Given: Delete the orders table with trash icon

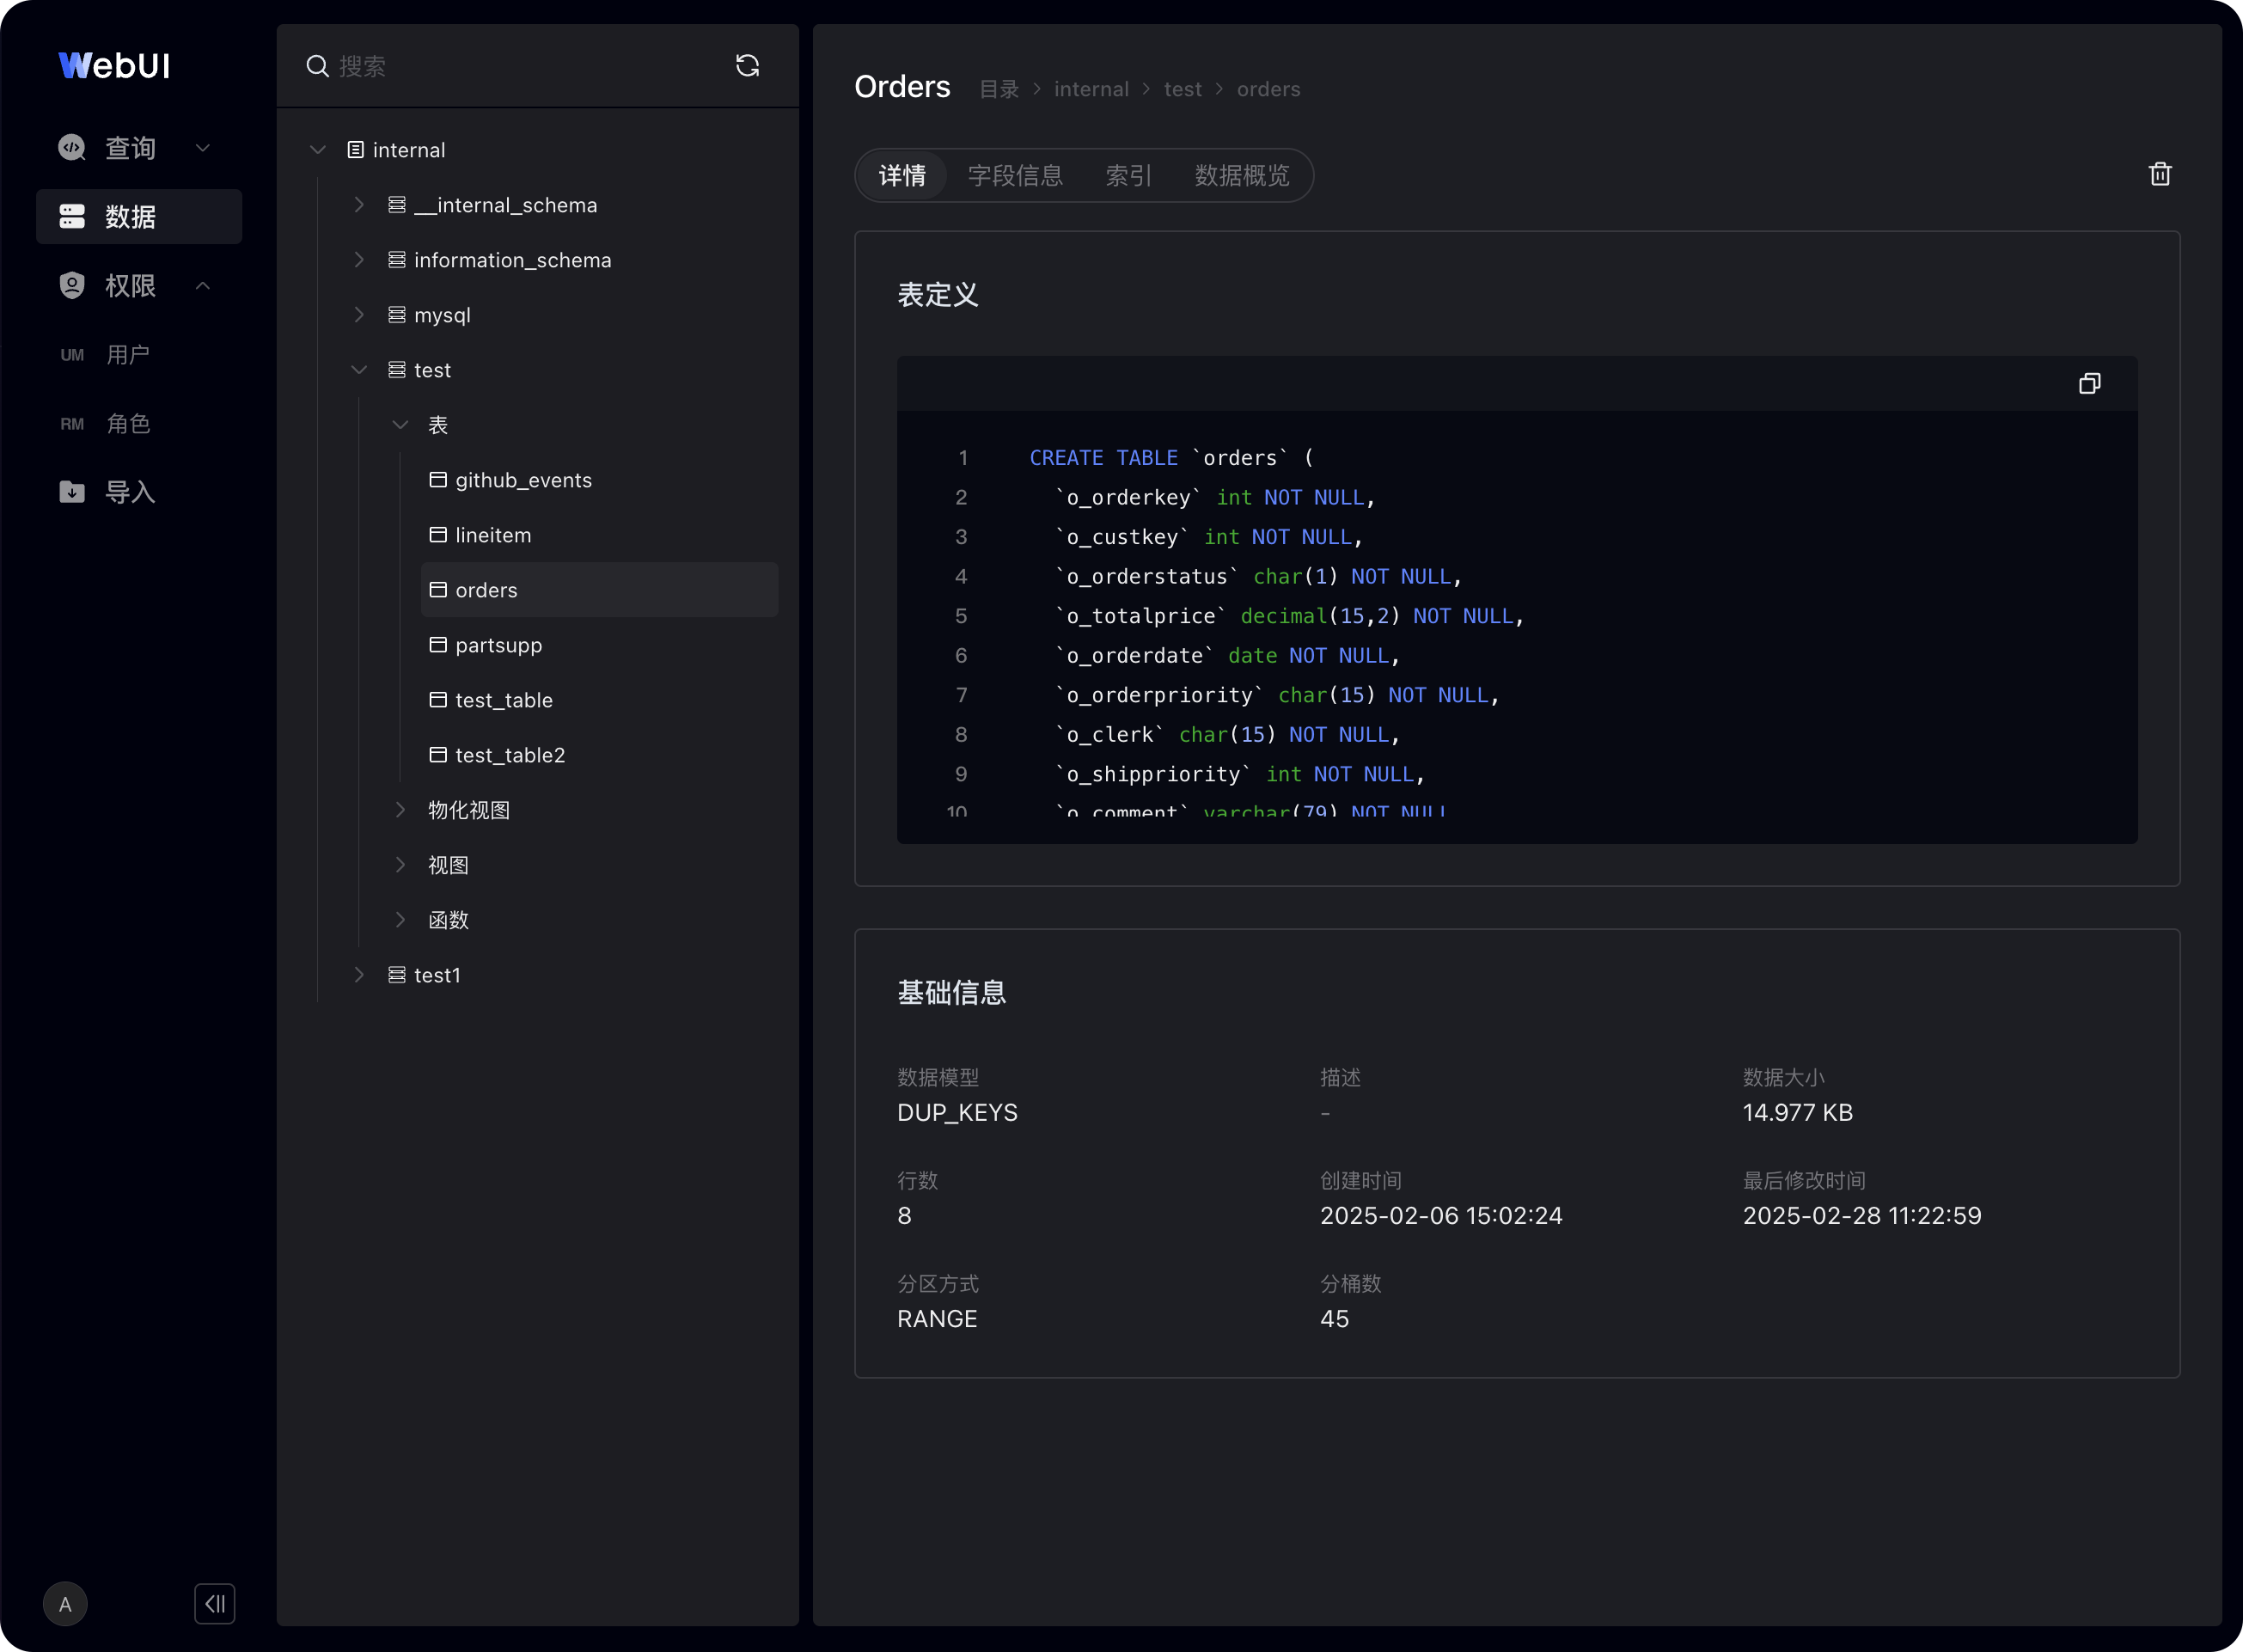Looking at the screenshot, I should (2159, 175).
